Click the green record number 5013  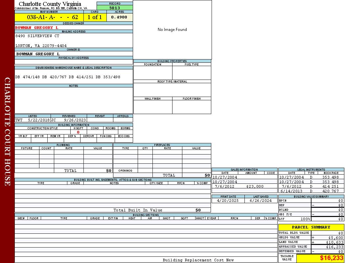pos(115,8)
